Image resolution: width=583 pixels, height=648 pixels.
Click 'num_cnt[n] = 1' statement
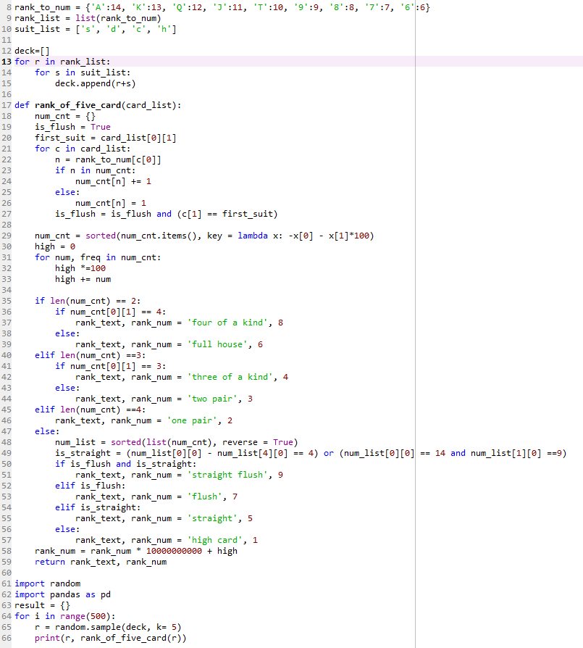pyautogui.click(x=111, y=203)
